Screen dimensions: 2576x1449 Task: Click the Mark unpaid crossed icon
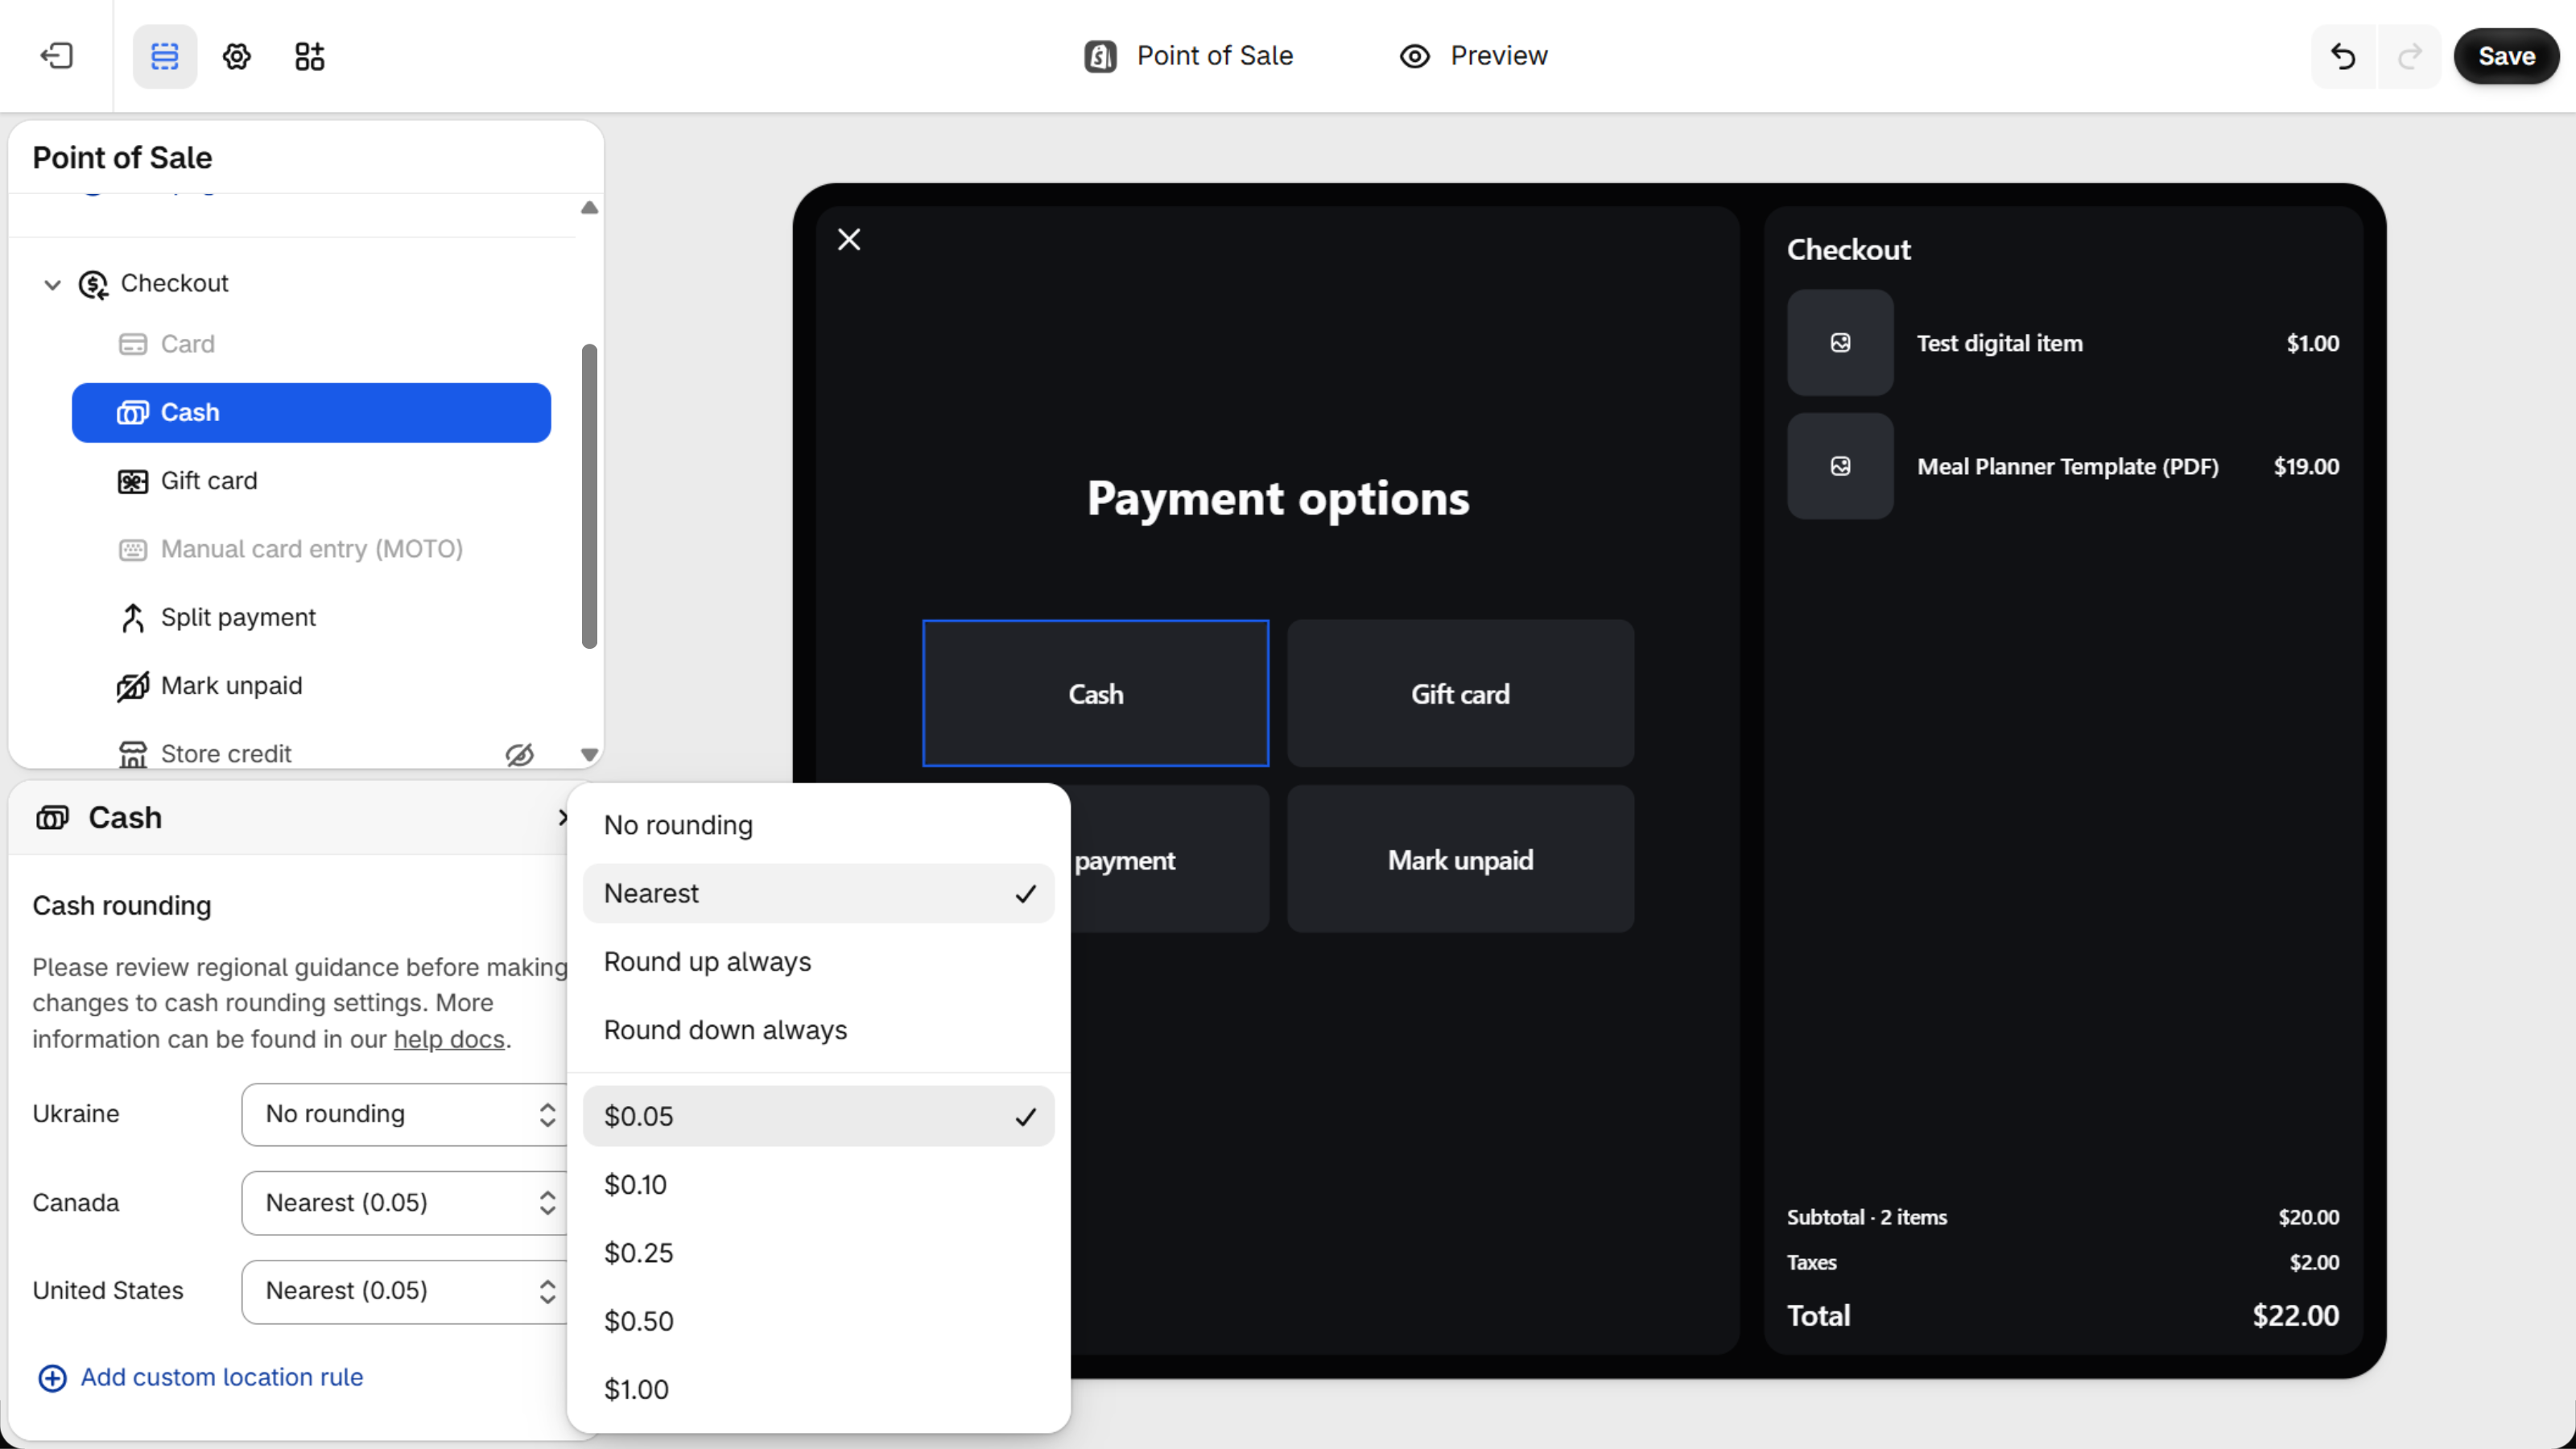(x=133, y=686)
